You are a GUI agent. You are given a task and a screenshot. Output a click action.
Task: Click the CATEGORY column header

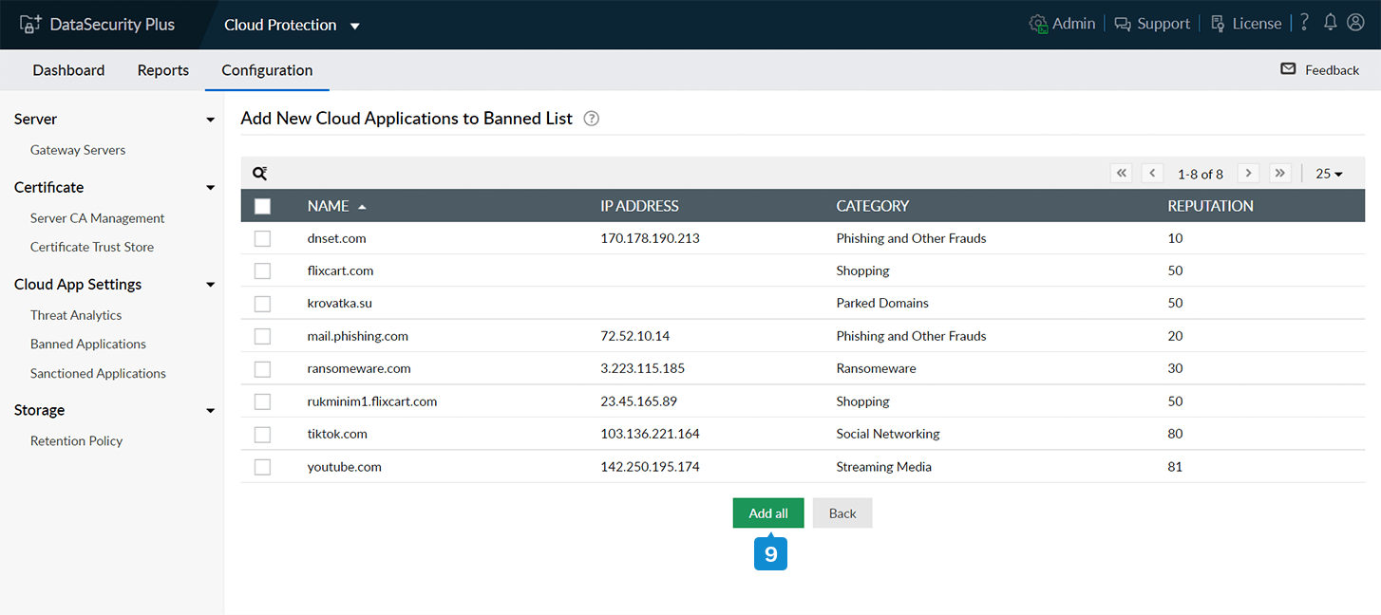pyautogui.click(x=873, y=206)
